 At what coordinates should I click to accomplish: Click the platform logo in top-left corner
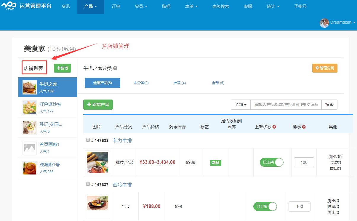9,6
